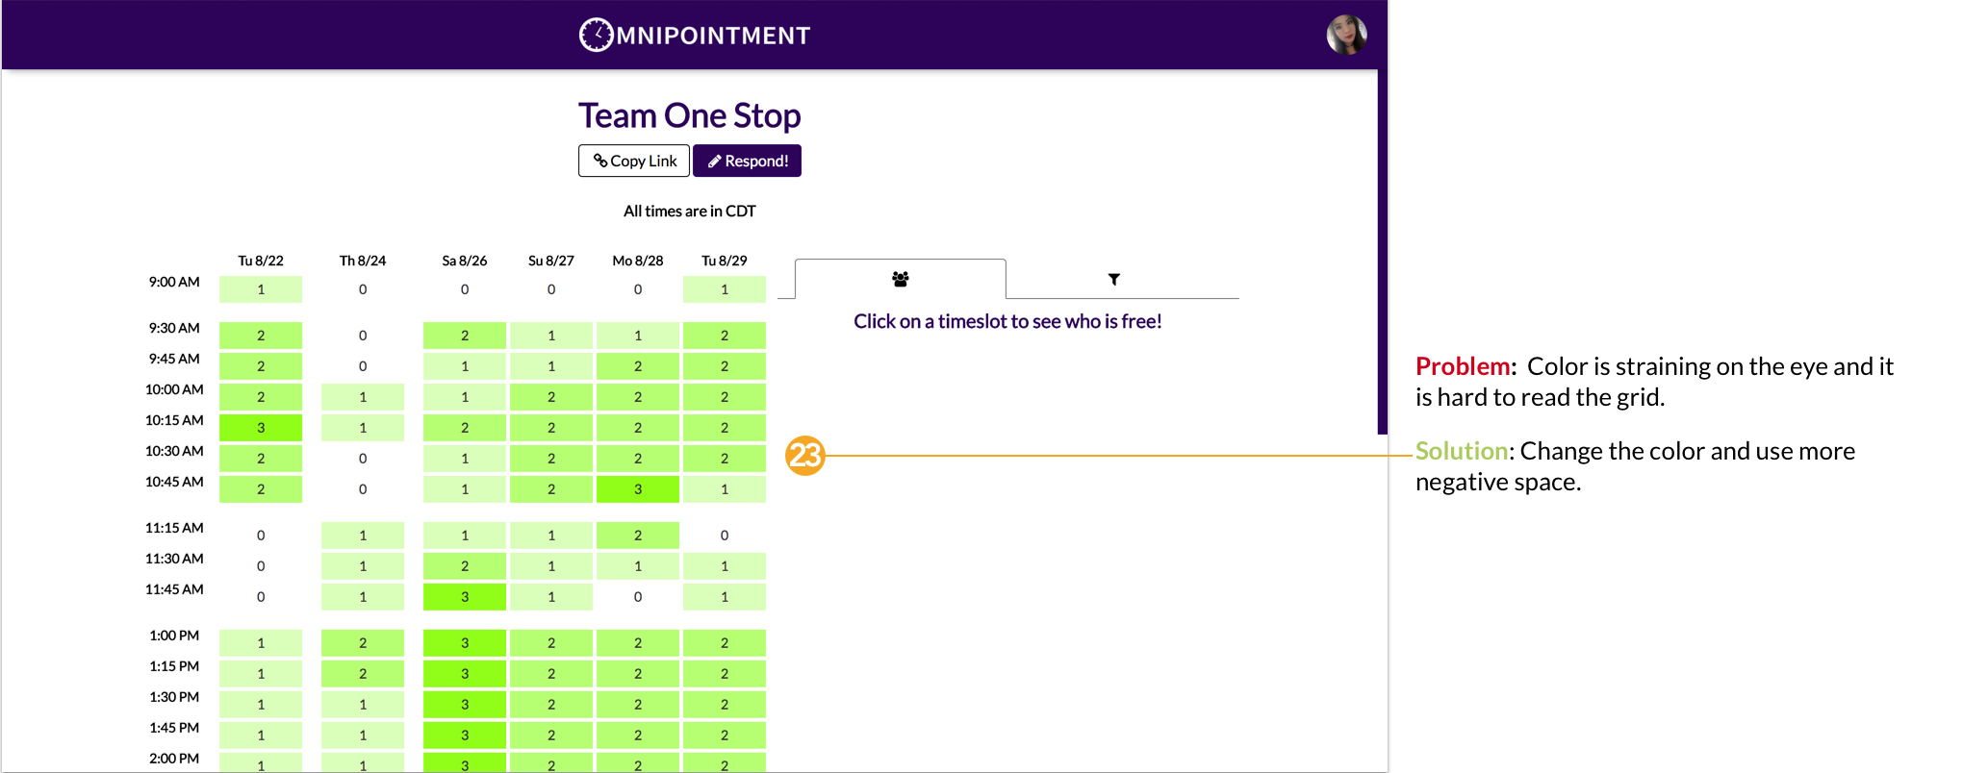Select the Th 8/24 10:00 AM timeslot

(x=363, y=397)
